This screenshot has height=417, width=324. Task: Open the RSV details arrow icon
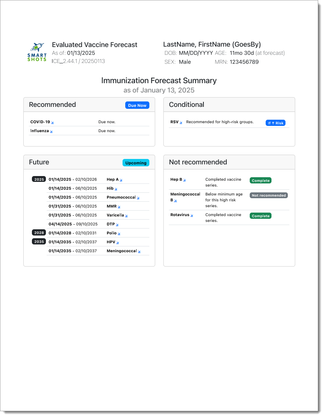point(181,122)
